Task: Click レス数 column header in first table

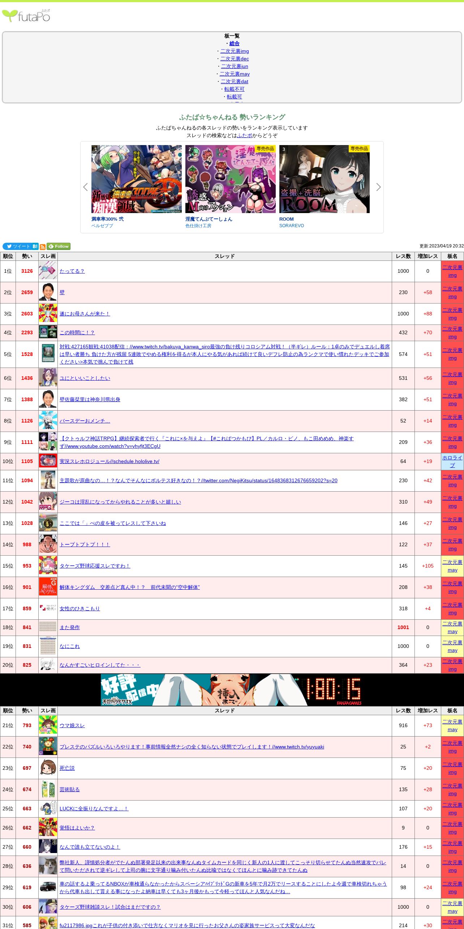Action: [403, 256]
